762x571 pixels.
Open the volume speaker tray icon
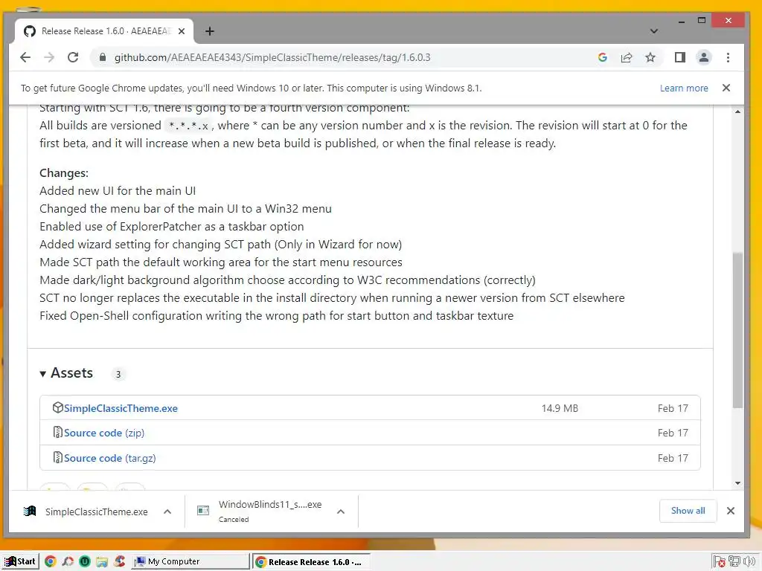click(x=749, y=562)
